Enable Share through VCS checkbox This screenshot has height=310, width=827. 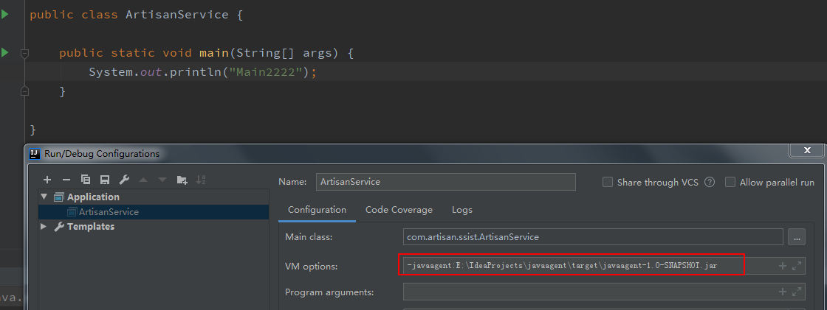point(608,182)
